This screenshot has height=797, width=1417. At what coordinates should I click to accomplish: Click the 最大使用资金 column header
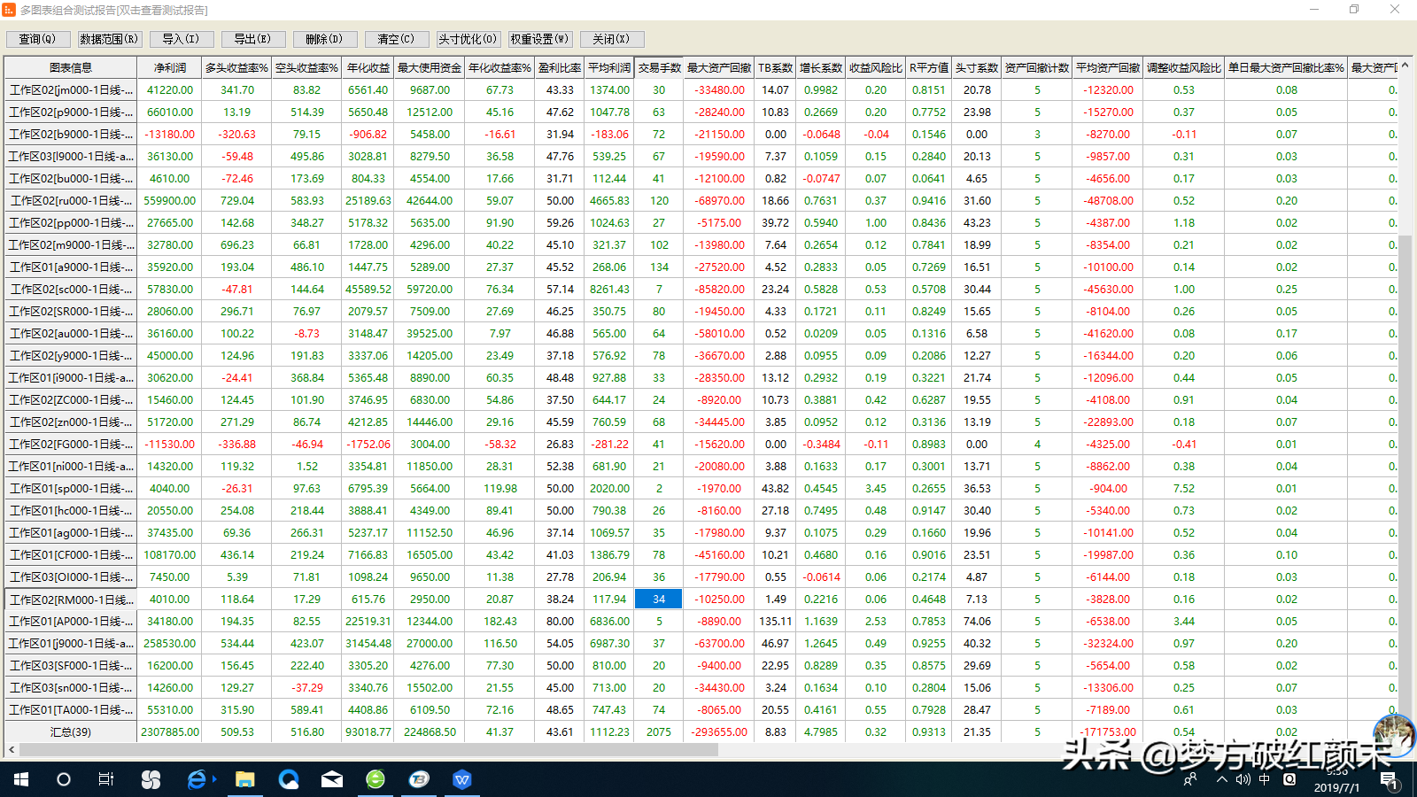430,67
